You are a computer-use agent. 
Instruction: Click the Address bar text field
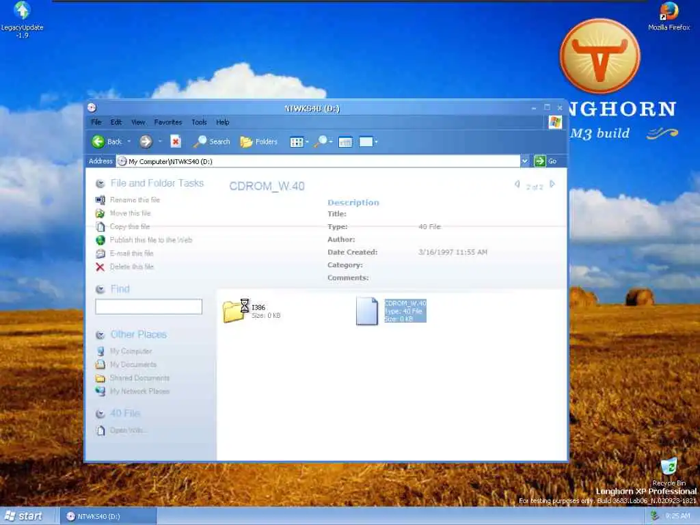318,161
